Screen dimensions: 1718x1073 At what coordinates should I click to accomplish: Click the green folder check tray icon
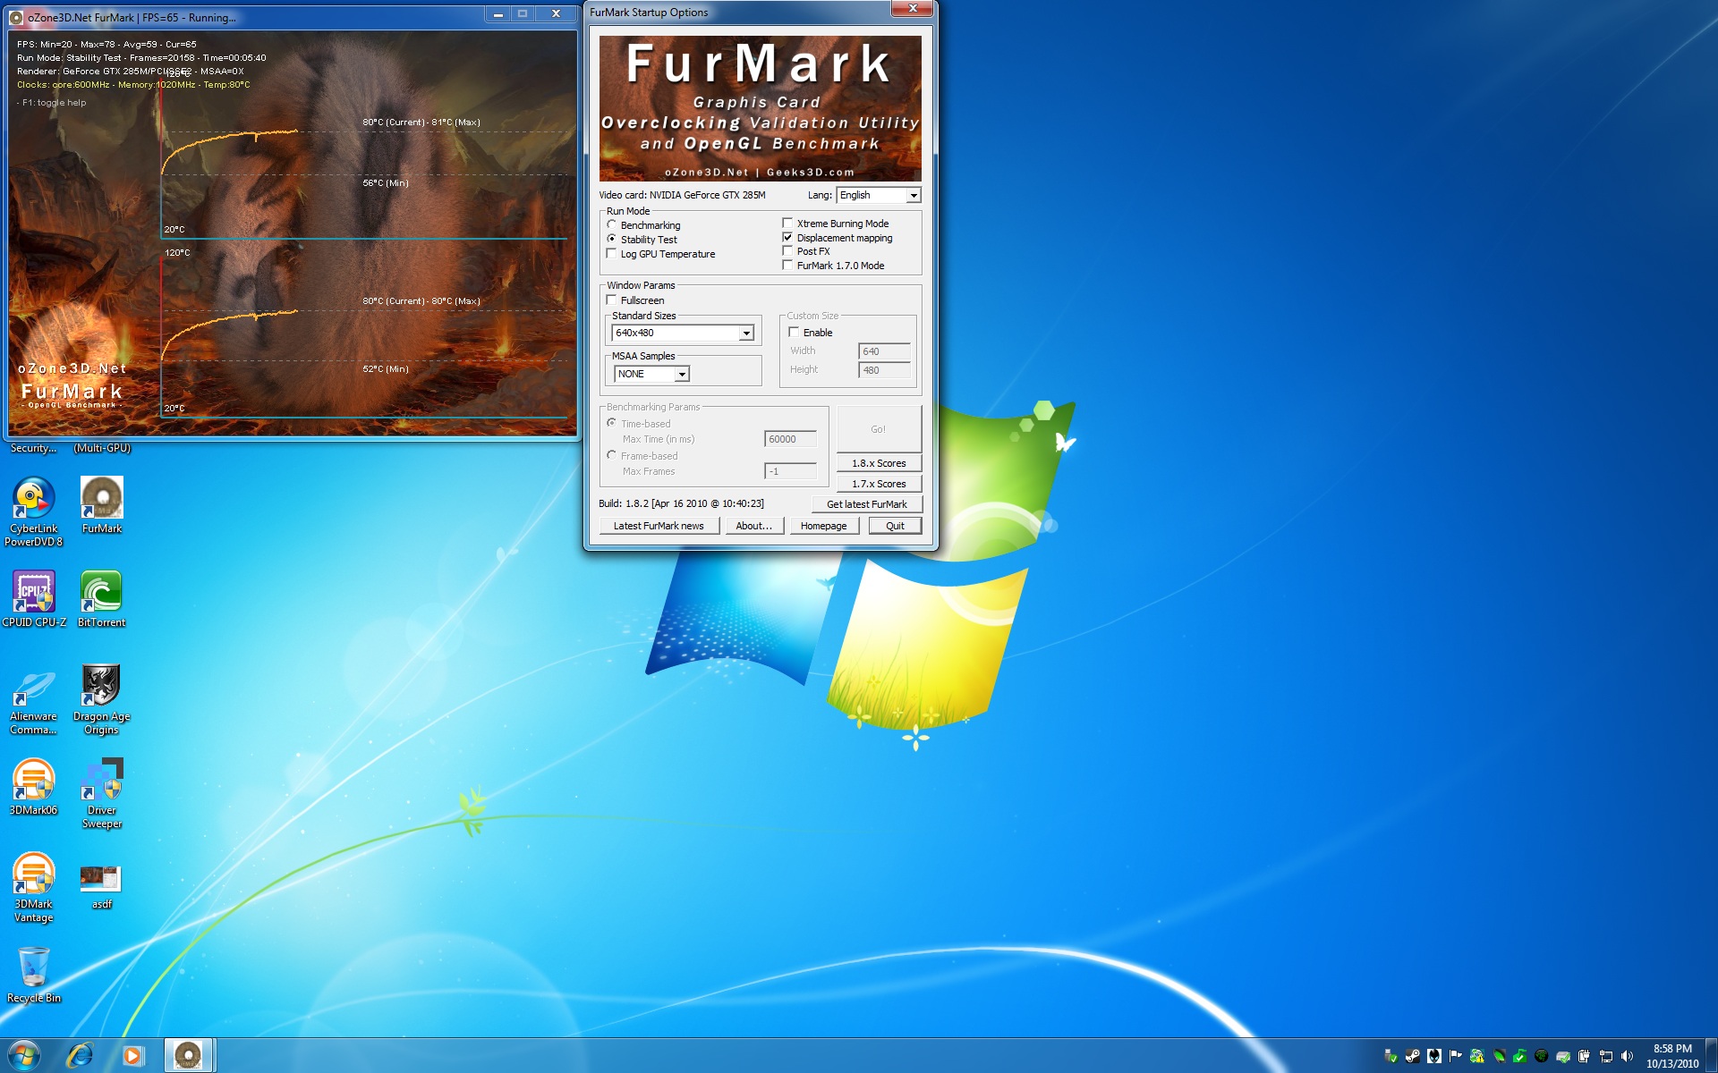coord(1520,1056)
